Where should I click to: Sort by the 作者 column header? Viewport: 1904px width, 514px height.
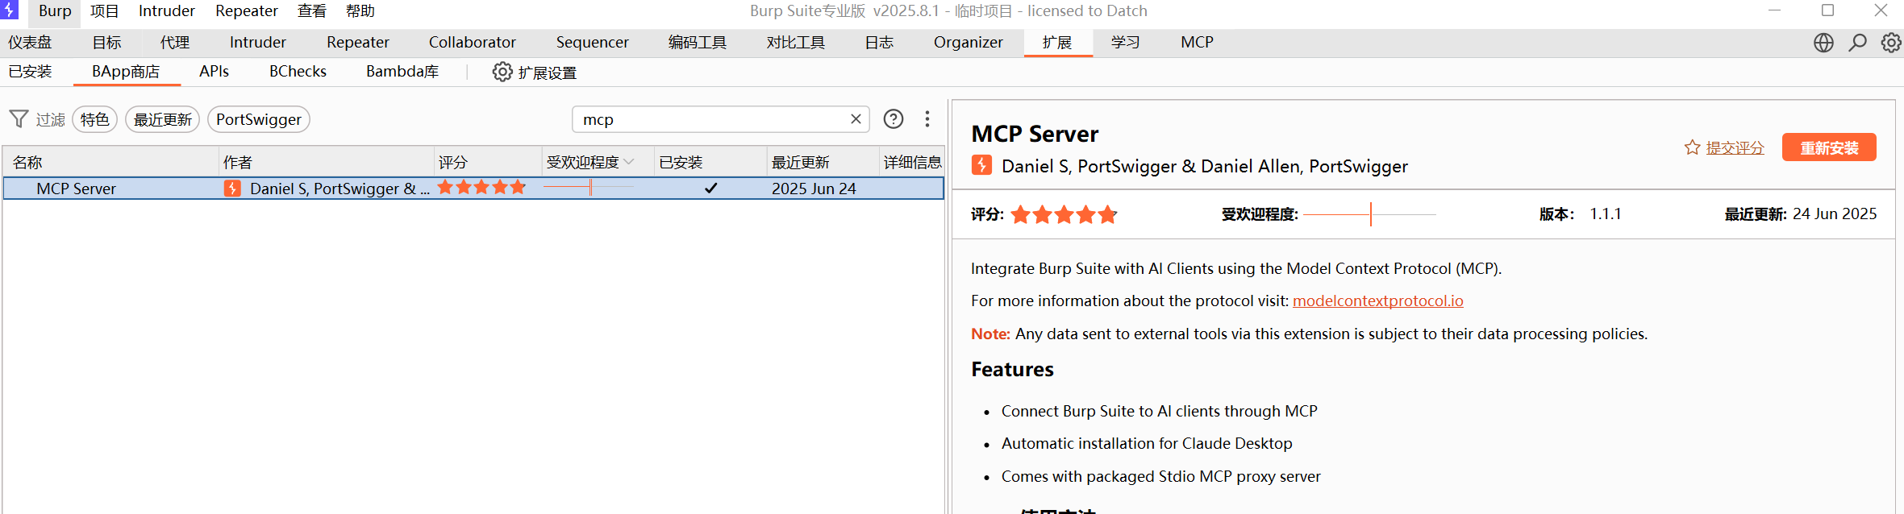click(327, 162)
